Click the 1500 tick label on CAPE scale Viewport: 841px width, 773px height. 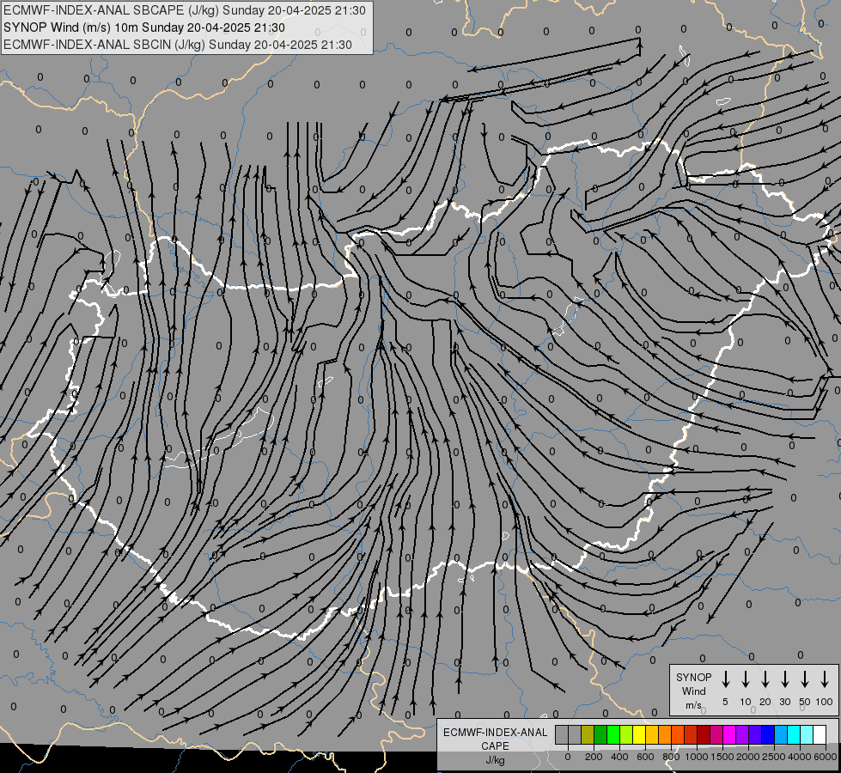tap(722, 757)
